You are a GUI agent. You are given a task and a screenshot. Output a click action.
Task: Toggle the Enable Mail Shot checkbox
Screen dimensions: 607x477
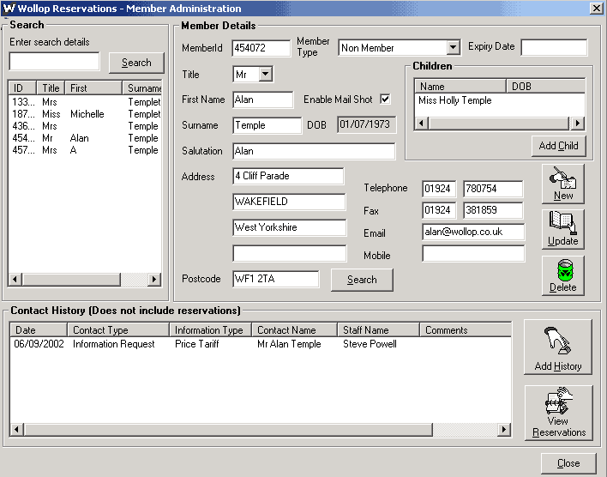[385, 100]
